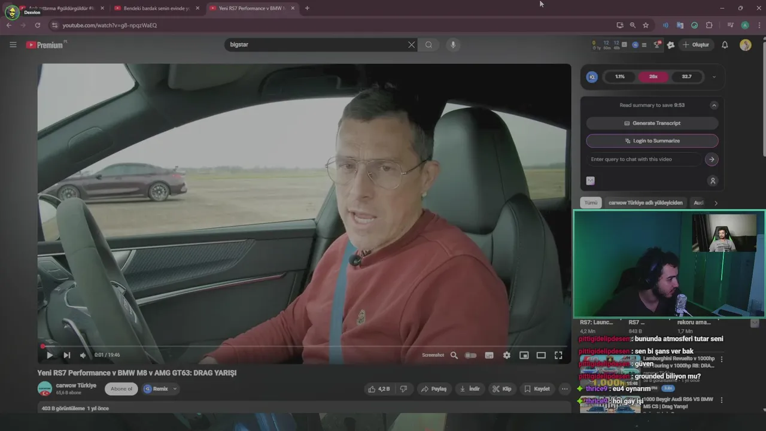This screenshot has width=766, height=431.
Task: Click the search magnifier button
Action: 428,45
